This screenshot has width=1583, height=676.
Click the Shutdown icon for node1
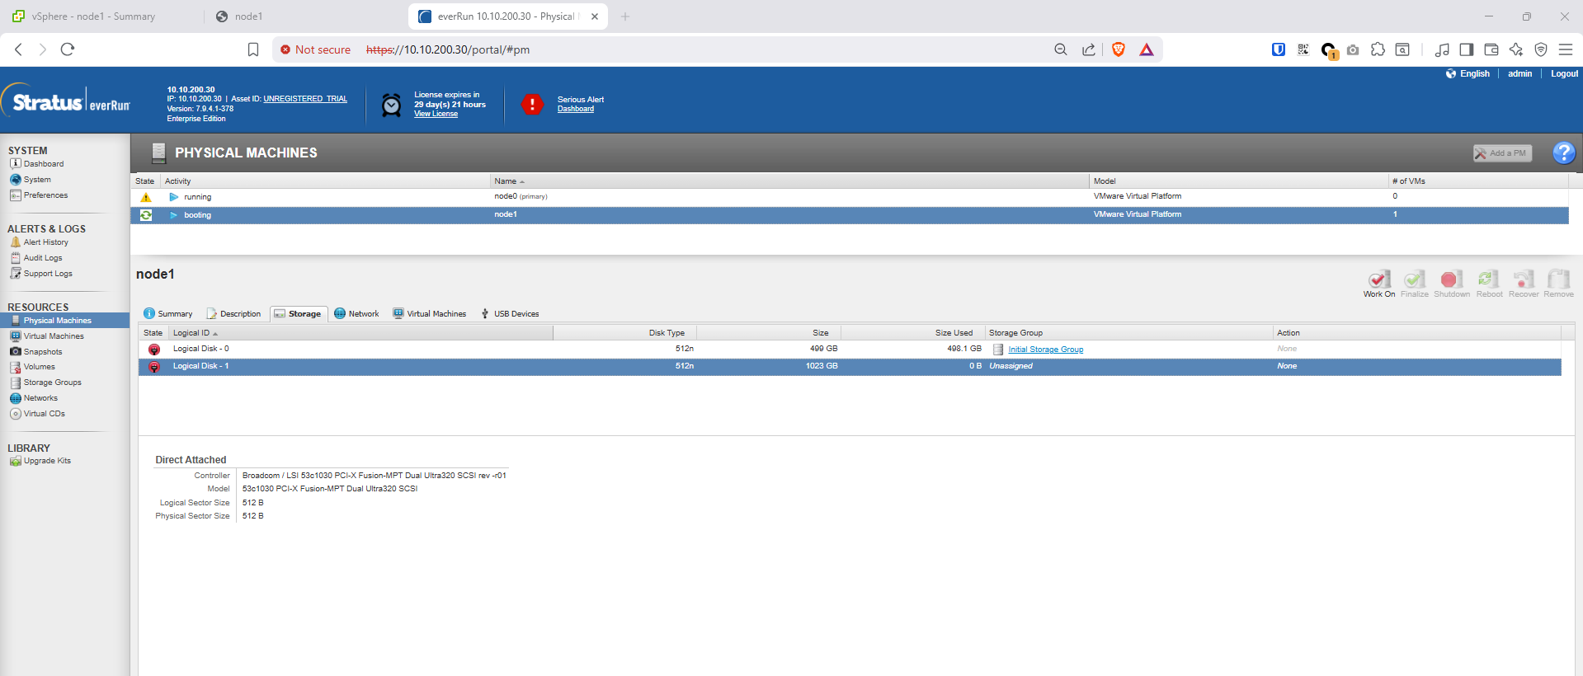pyautogui.click(x=1451, y=280)
